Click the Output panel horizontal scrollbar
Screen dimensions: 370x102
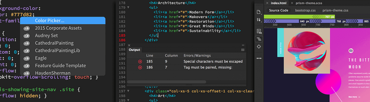coord(166,82)
